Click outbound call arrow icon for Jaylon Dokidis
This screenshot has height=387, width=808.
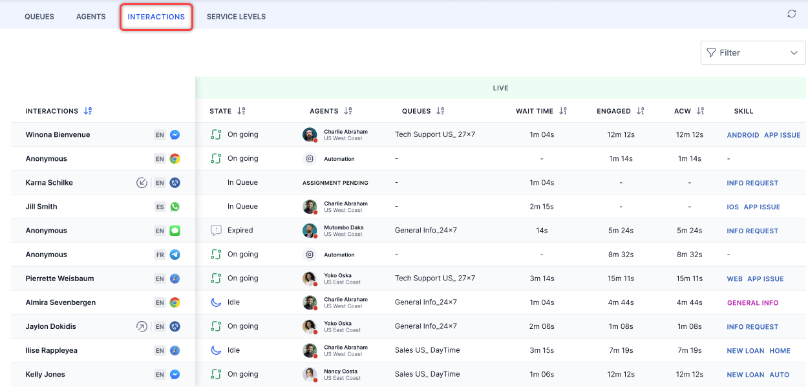pyautogui.click(x=142, y=326)
